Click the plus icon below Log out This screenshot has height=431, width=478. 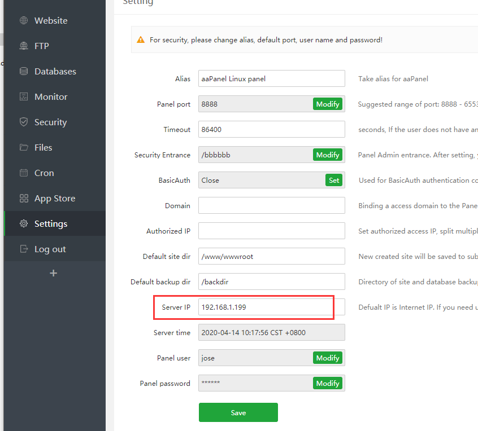54,273
